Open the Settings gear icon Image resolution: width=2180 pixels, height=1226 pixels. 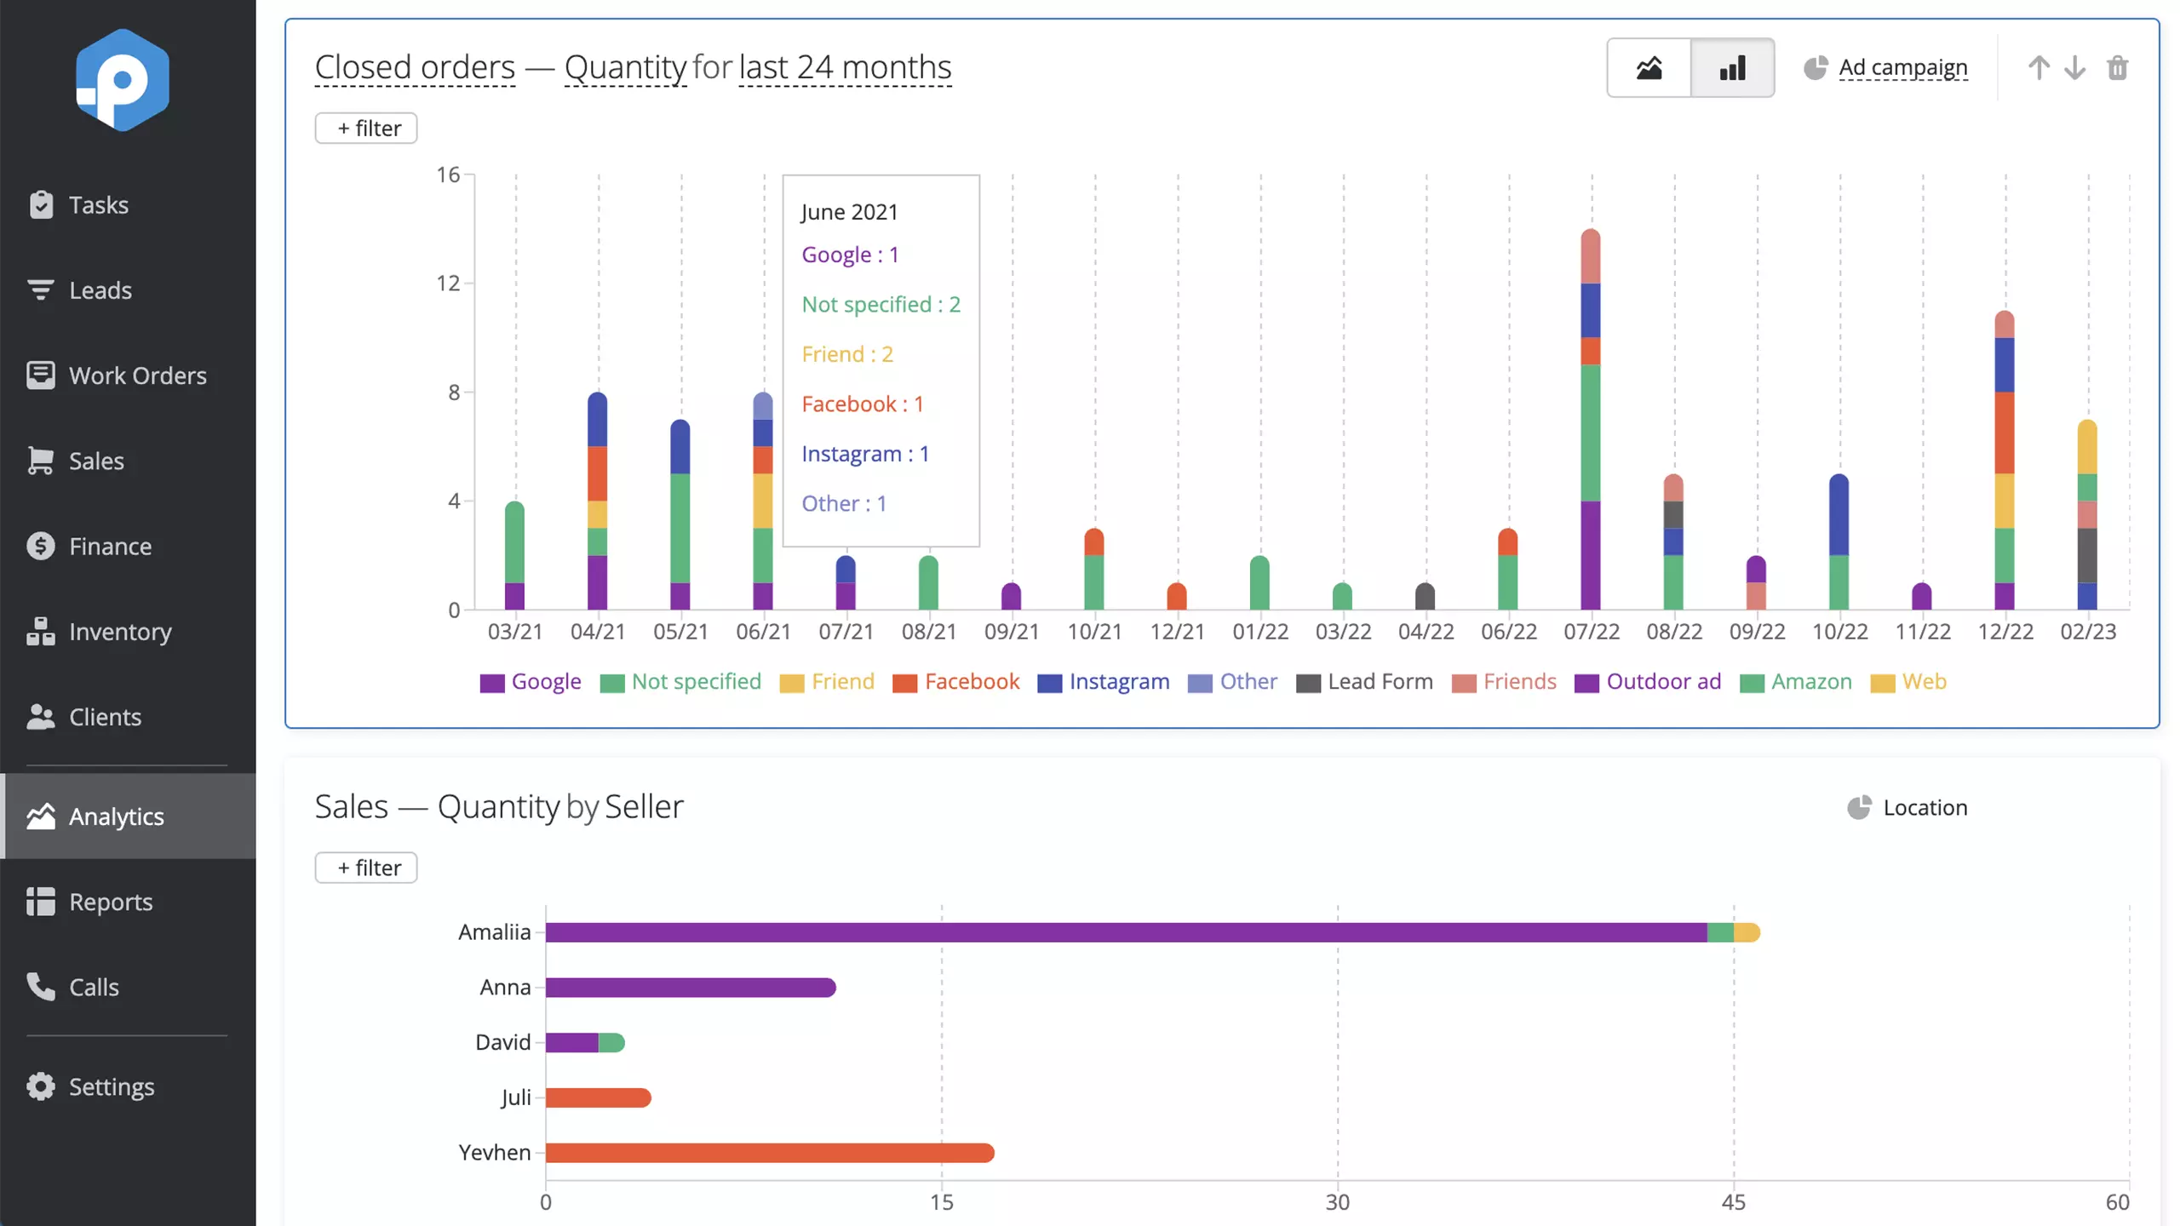(41, 1086)
